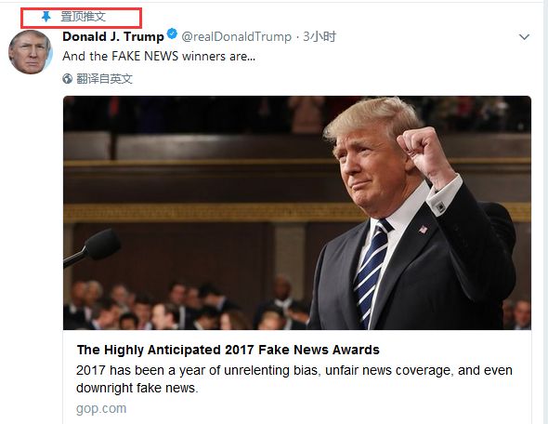This screenshot has width=548, height=424.
Task: Click the blue verified checkmark badge
Action: (172, 34)
